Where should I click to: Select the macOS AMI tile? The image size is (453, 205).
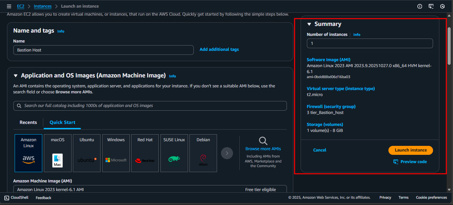tap(58, 153)
